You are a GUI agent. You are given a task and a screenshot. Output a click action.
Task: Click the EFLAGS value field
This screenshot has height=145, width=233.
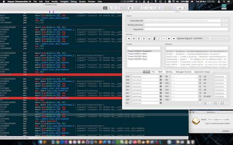coord(221,96)
